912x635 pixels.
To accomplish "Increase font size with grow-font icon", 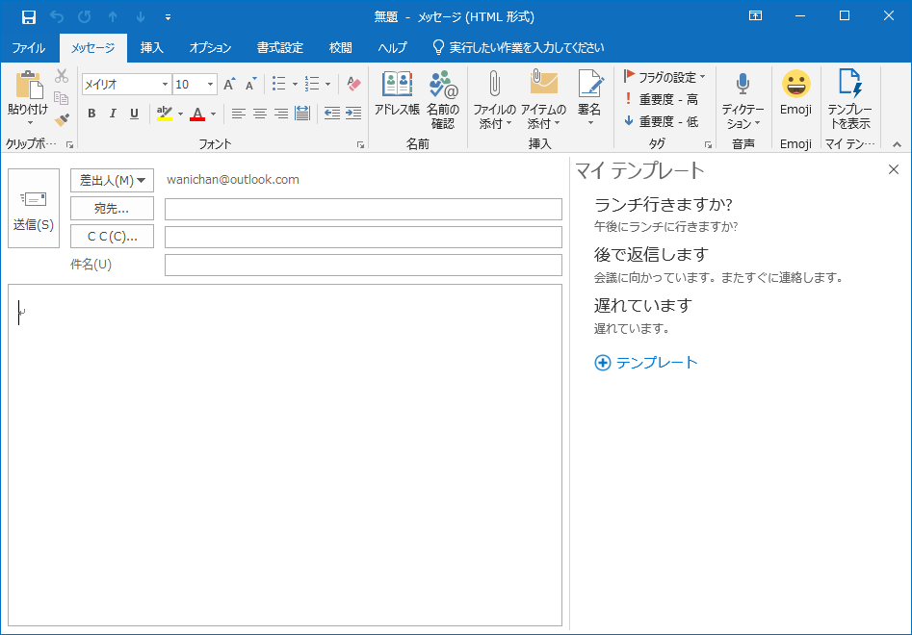I will pyautogui.click(x=230, y=85).
